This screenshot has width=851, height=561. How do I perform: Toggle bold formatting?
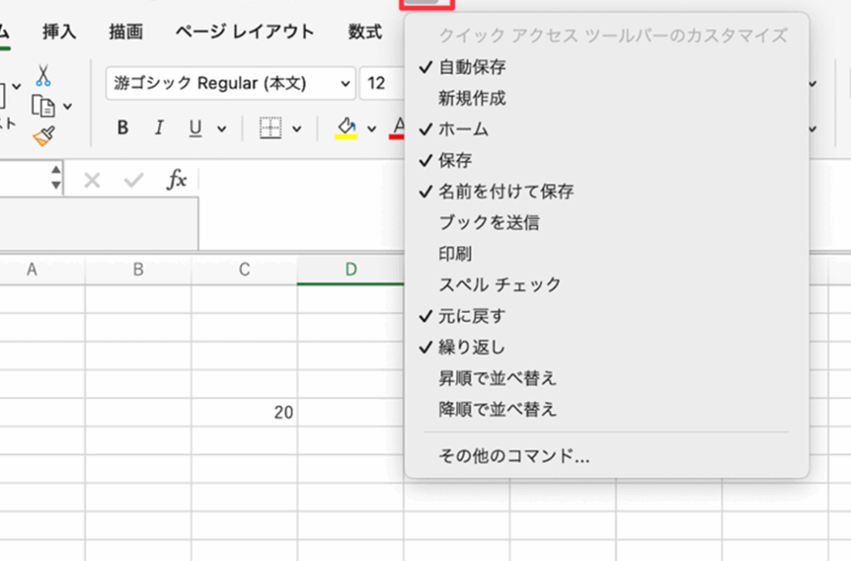click(123, 128)
